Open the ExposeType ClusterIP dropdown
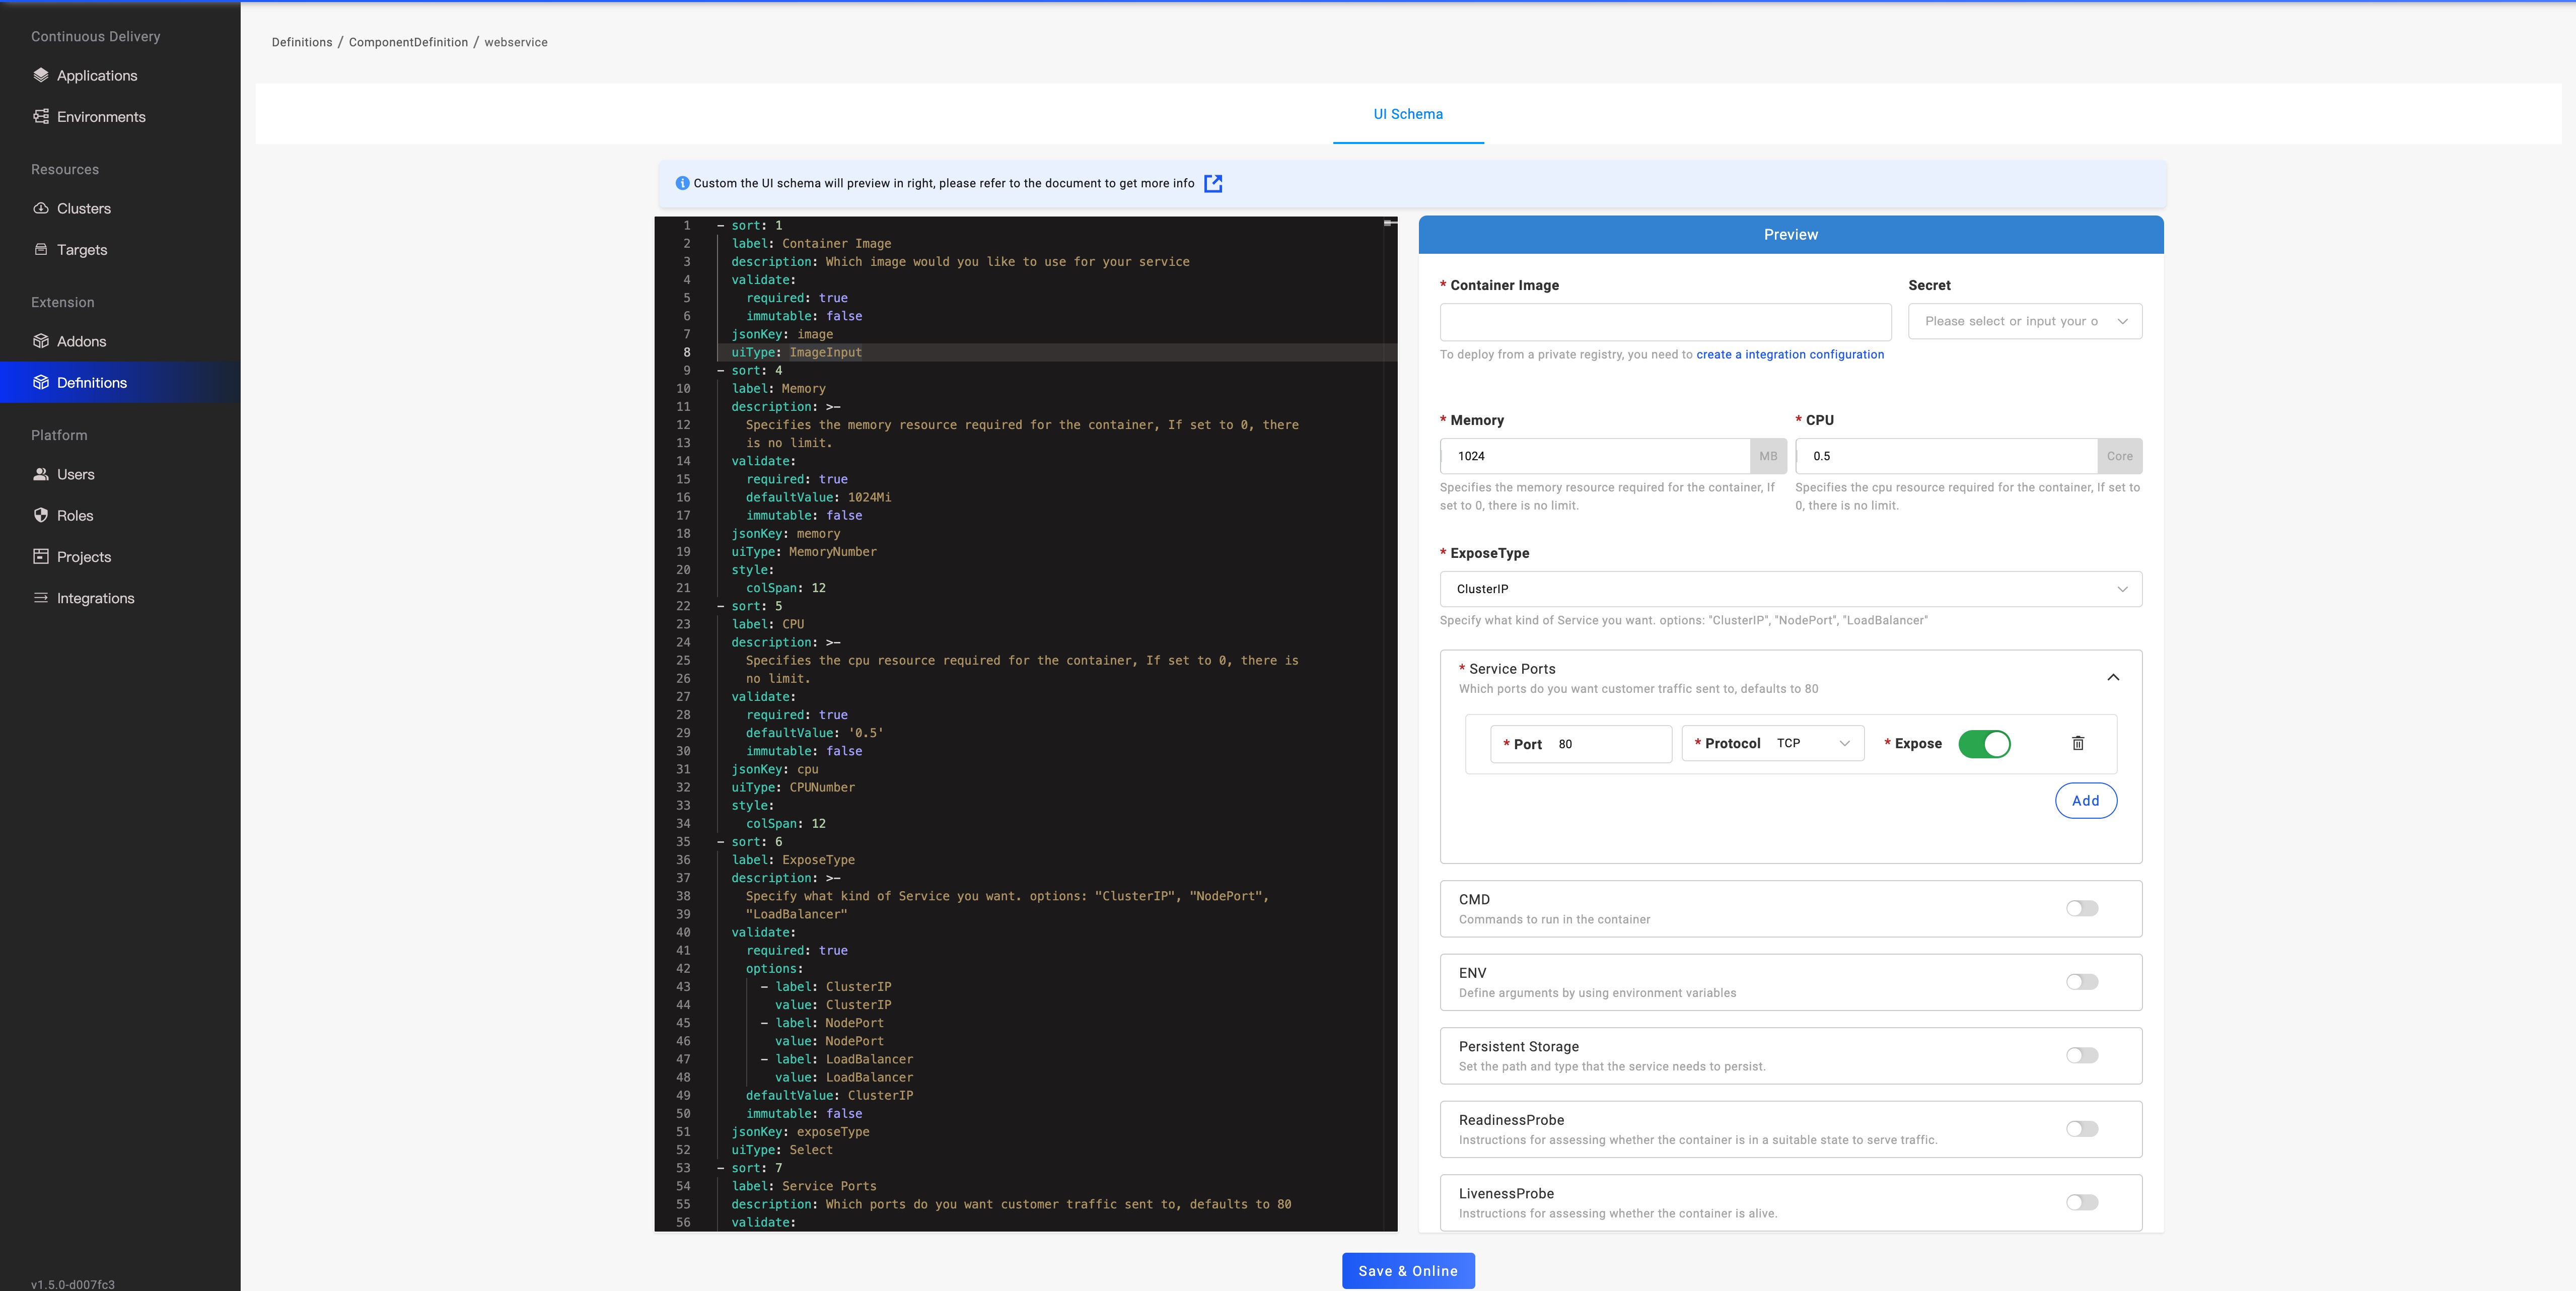 coord(1790,589)
